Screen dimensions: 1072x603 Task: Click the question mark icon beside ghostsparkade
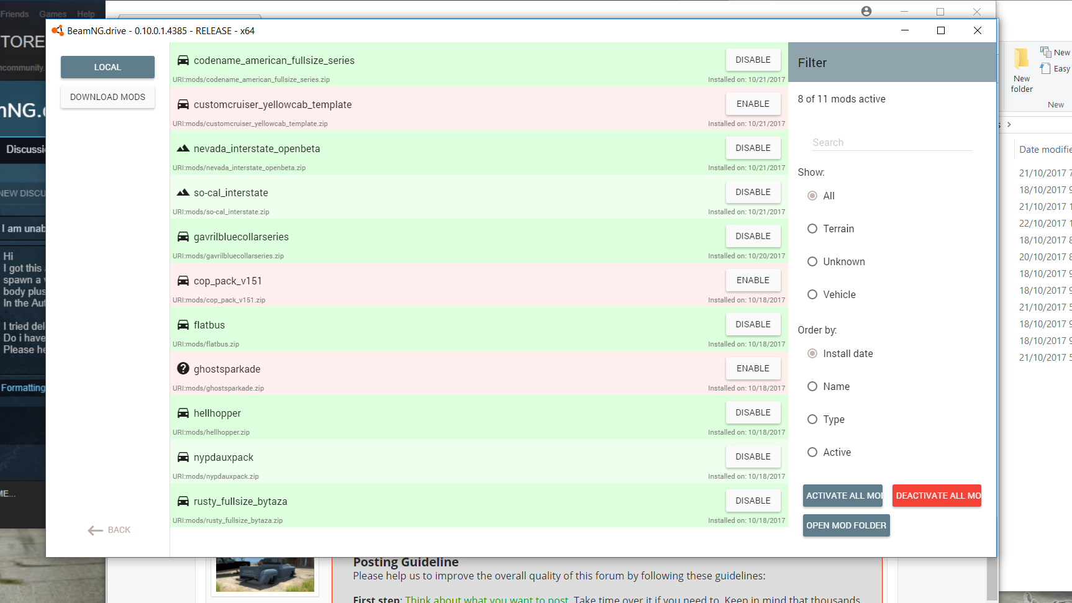183,368
